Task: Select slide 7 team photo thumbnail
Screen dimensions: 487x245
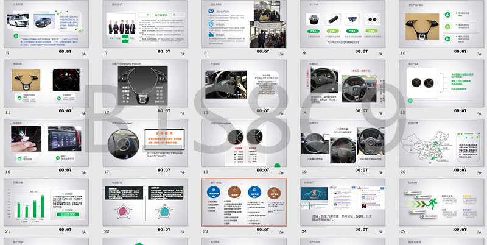Action: [x=145, y=24]
